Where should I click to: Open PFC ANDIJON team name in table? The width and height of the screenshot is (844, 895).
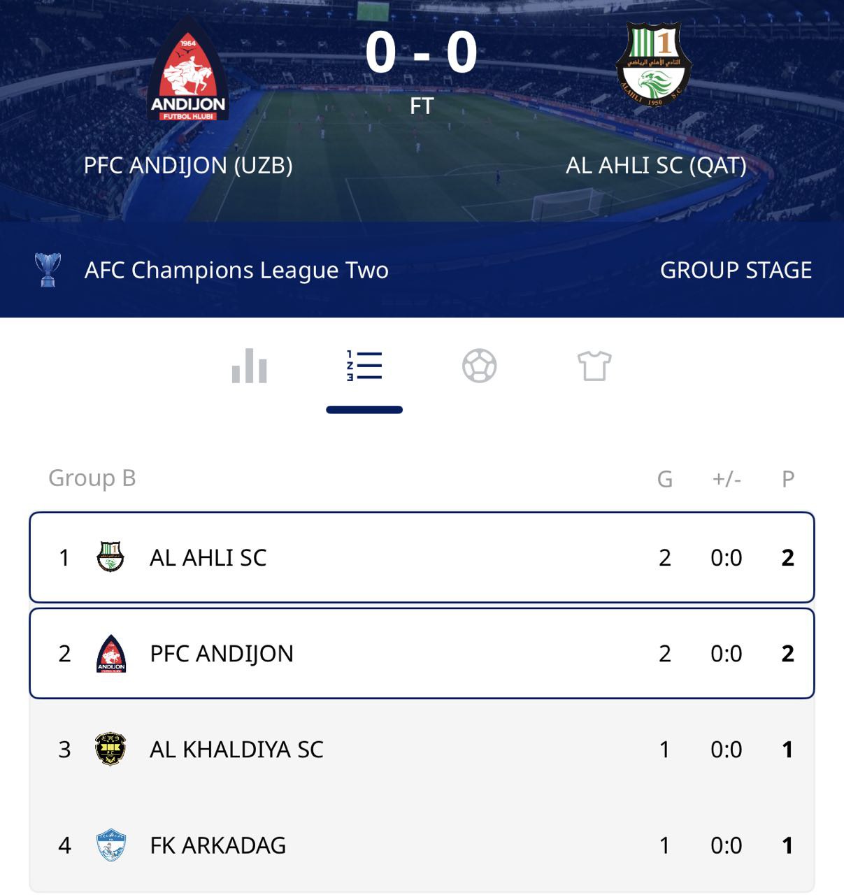222,653
